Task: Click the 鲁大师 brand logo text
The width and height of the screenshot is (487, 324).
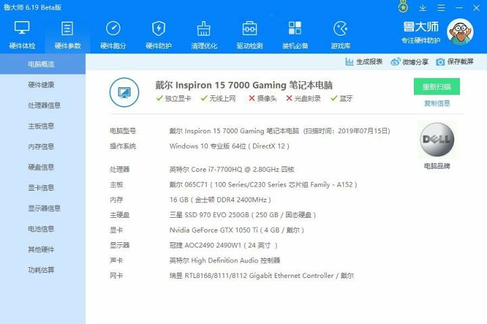Action: point(421,27)
